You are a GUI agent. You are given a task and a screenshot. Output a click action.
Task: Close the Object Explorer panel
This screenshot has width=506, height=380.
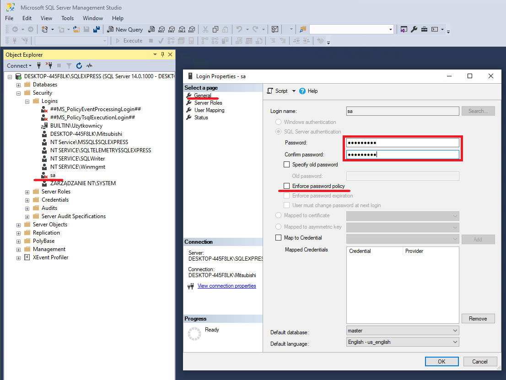point(170,54)
